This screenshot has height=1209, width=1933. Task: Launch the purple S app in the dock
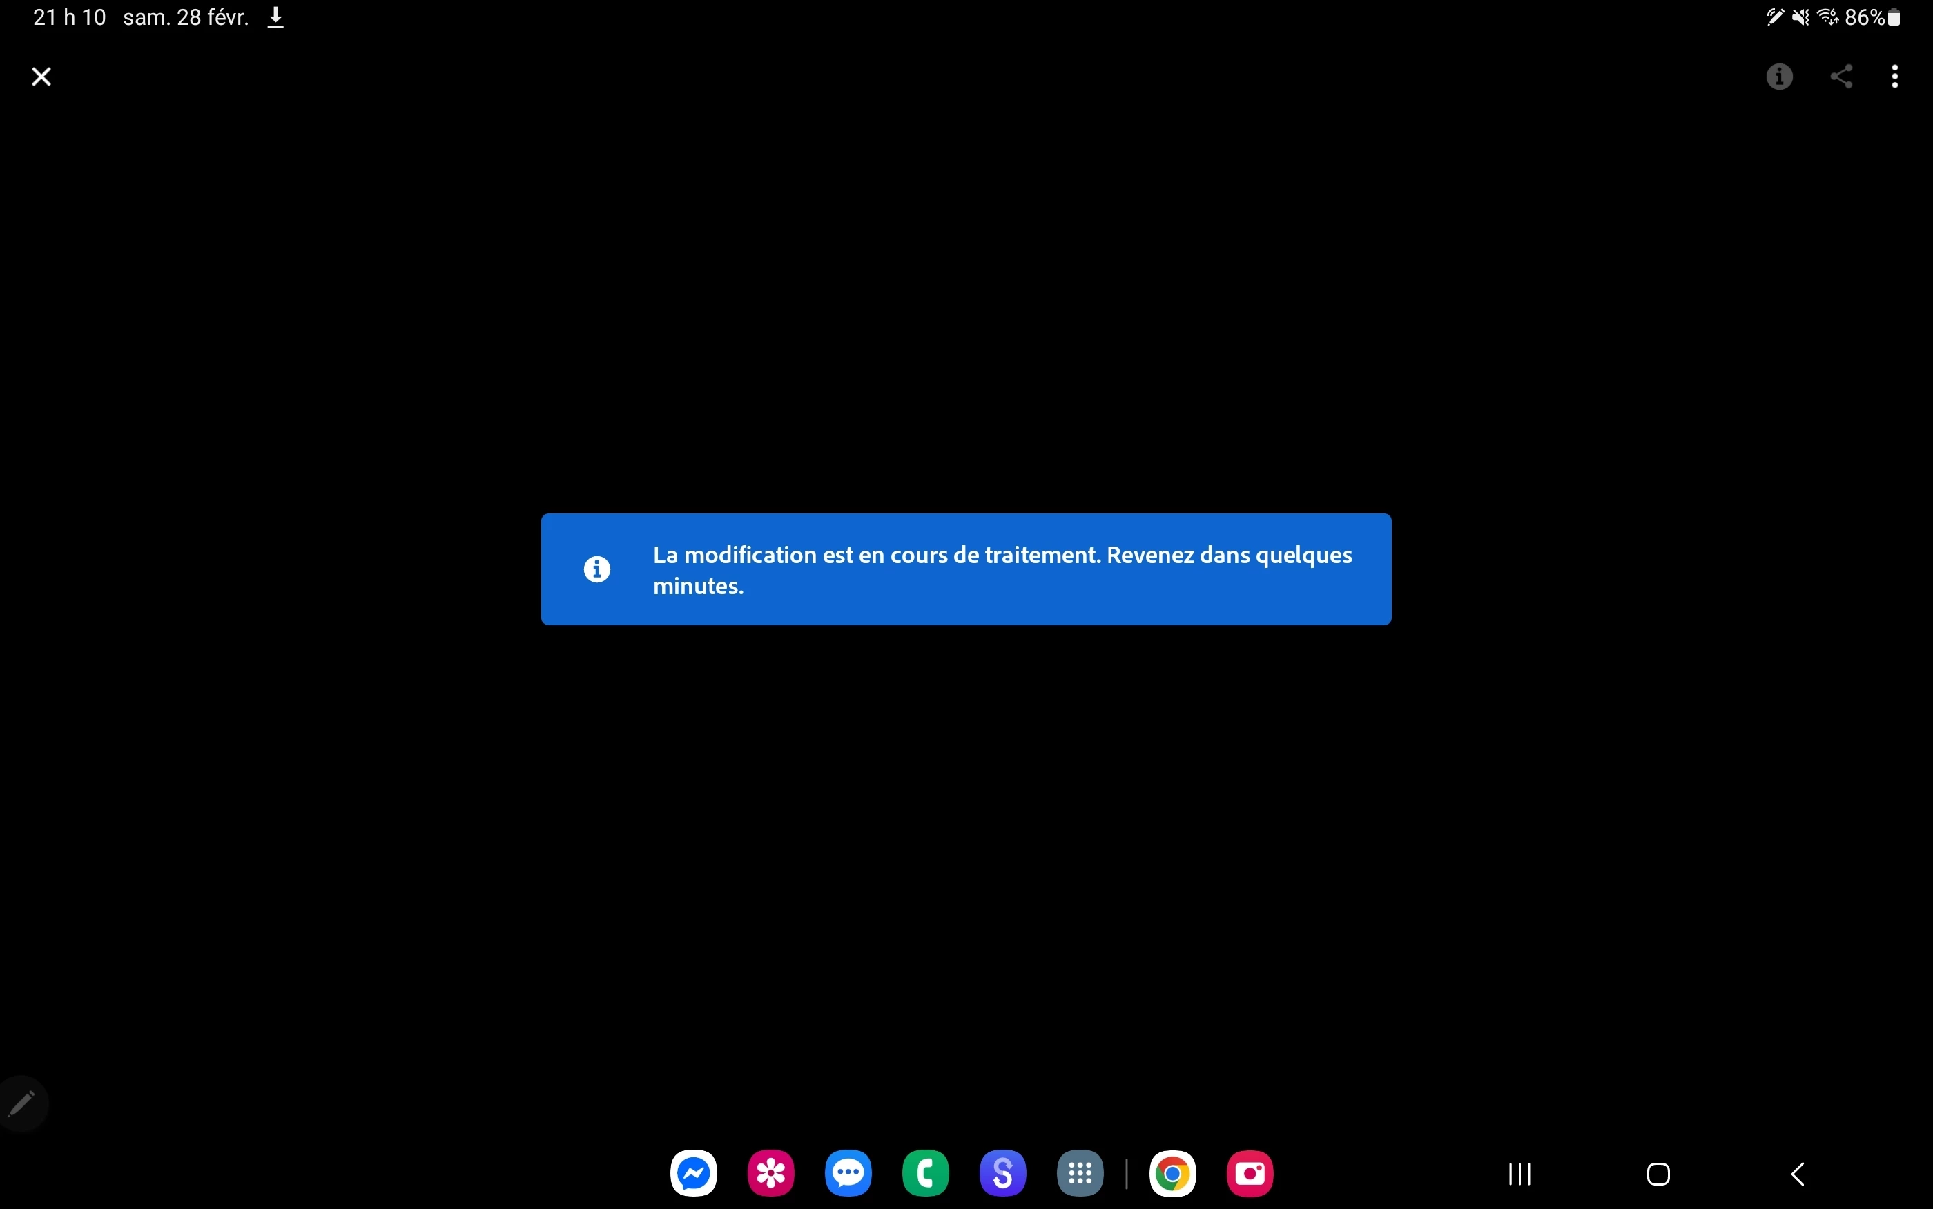(x=1003, y=1173)
